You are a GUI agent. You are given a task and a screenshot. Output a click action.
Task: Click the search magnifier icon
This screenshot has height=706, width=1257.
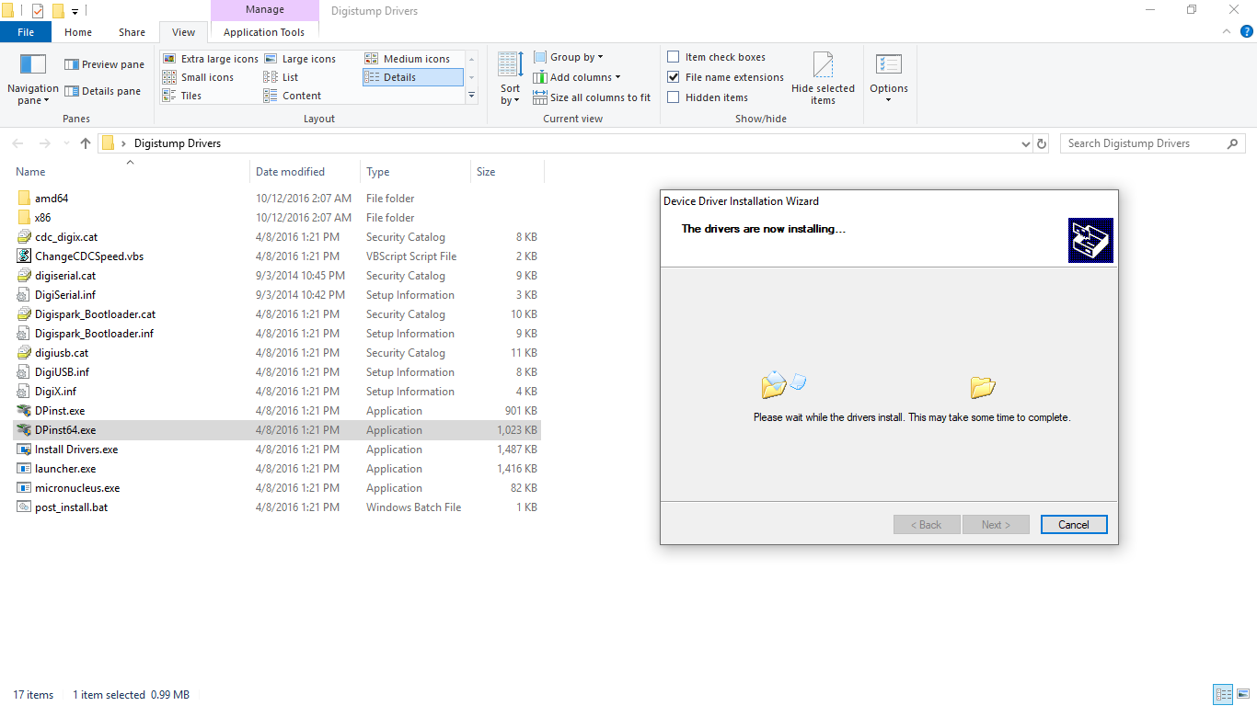1233,143
